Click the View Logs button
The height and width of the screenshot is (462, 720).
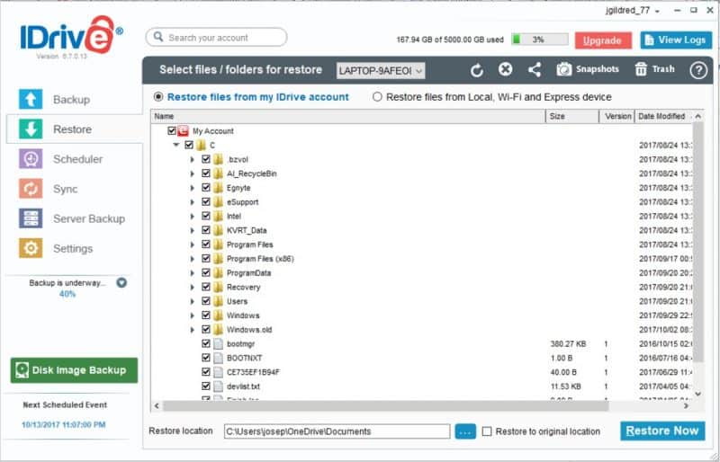[x=676, y=40]
